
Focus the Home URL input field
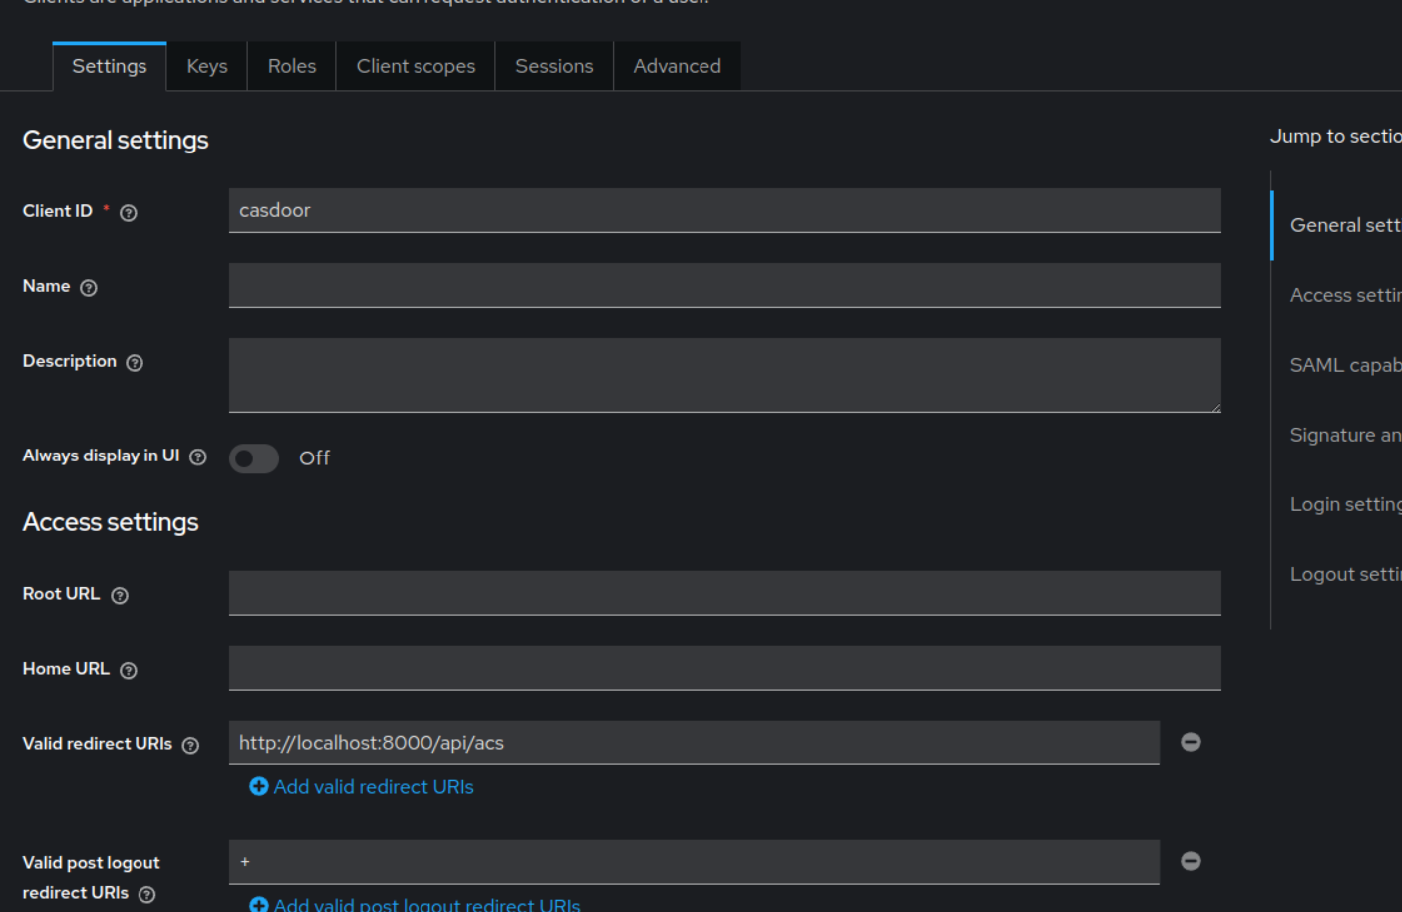(724, 668)
